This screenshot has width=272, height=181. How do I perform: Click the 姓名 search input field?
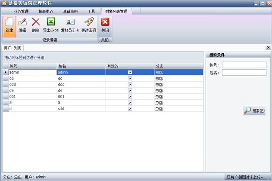pyautogui.click(x=244, y=73)
